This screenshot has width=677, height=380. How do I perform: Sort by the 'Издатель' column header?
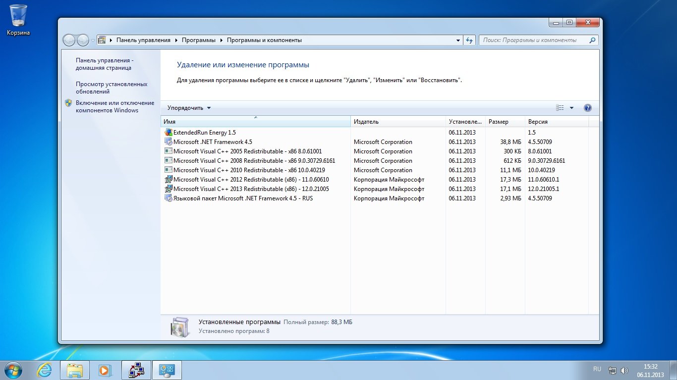pos(398,121)
